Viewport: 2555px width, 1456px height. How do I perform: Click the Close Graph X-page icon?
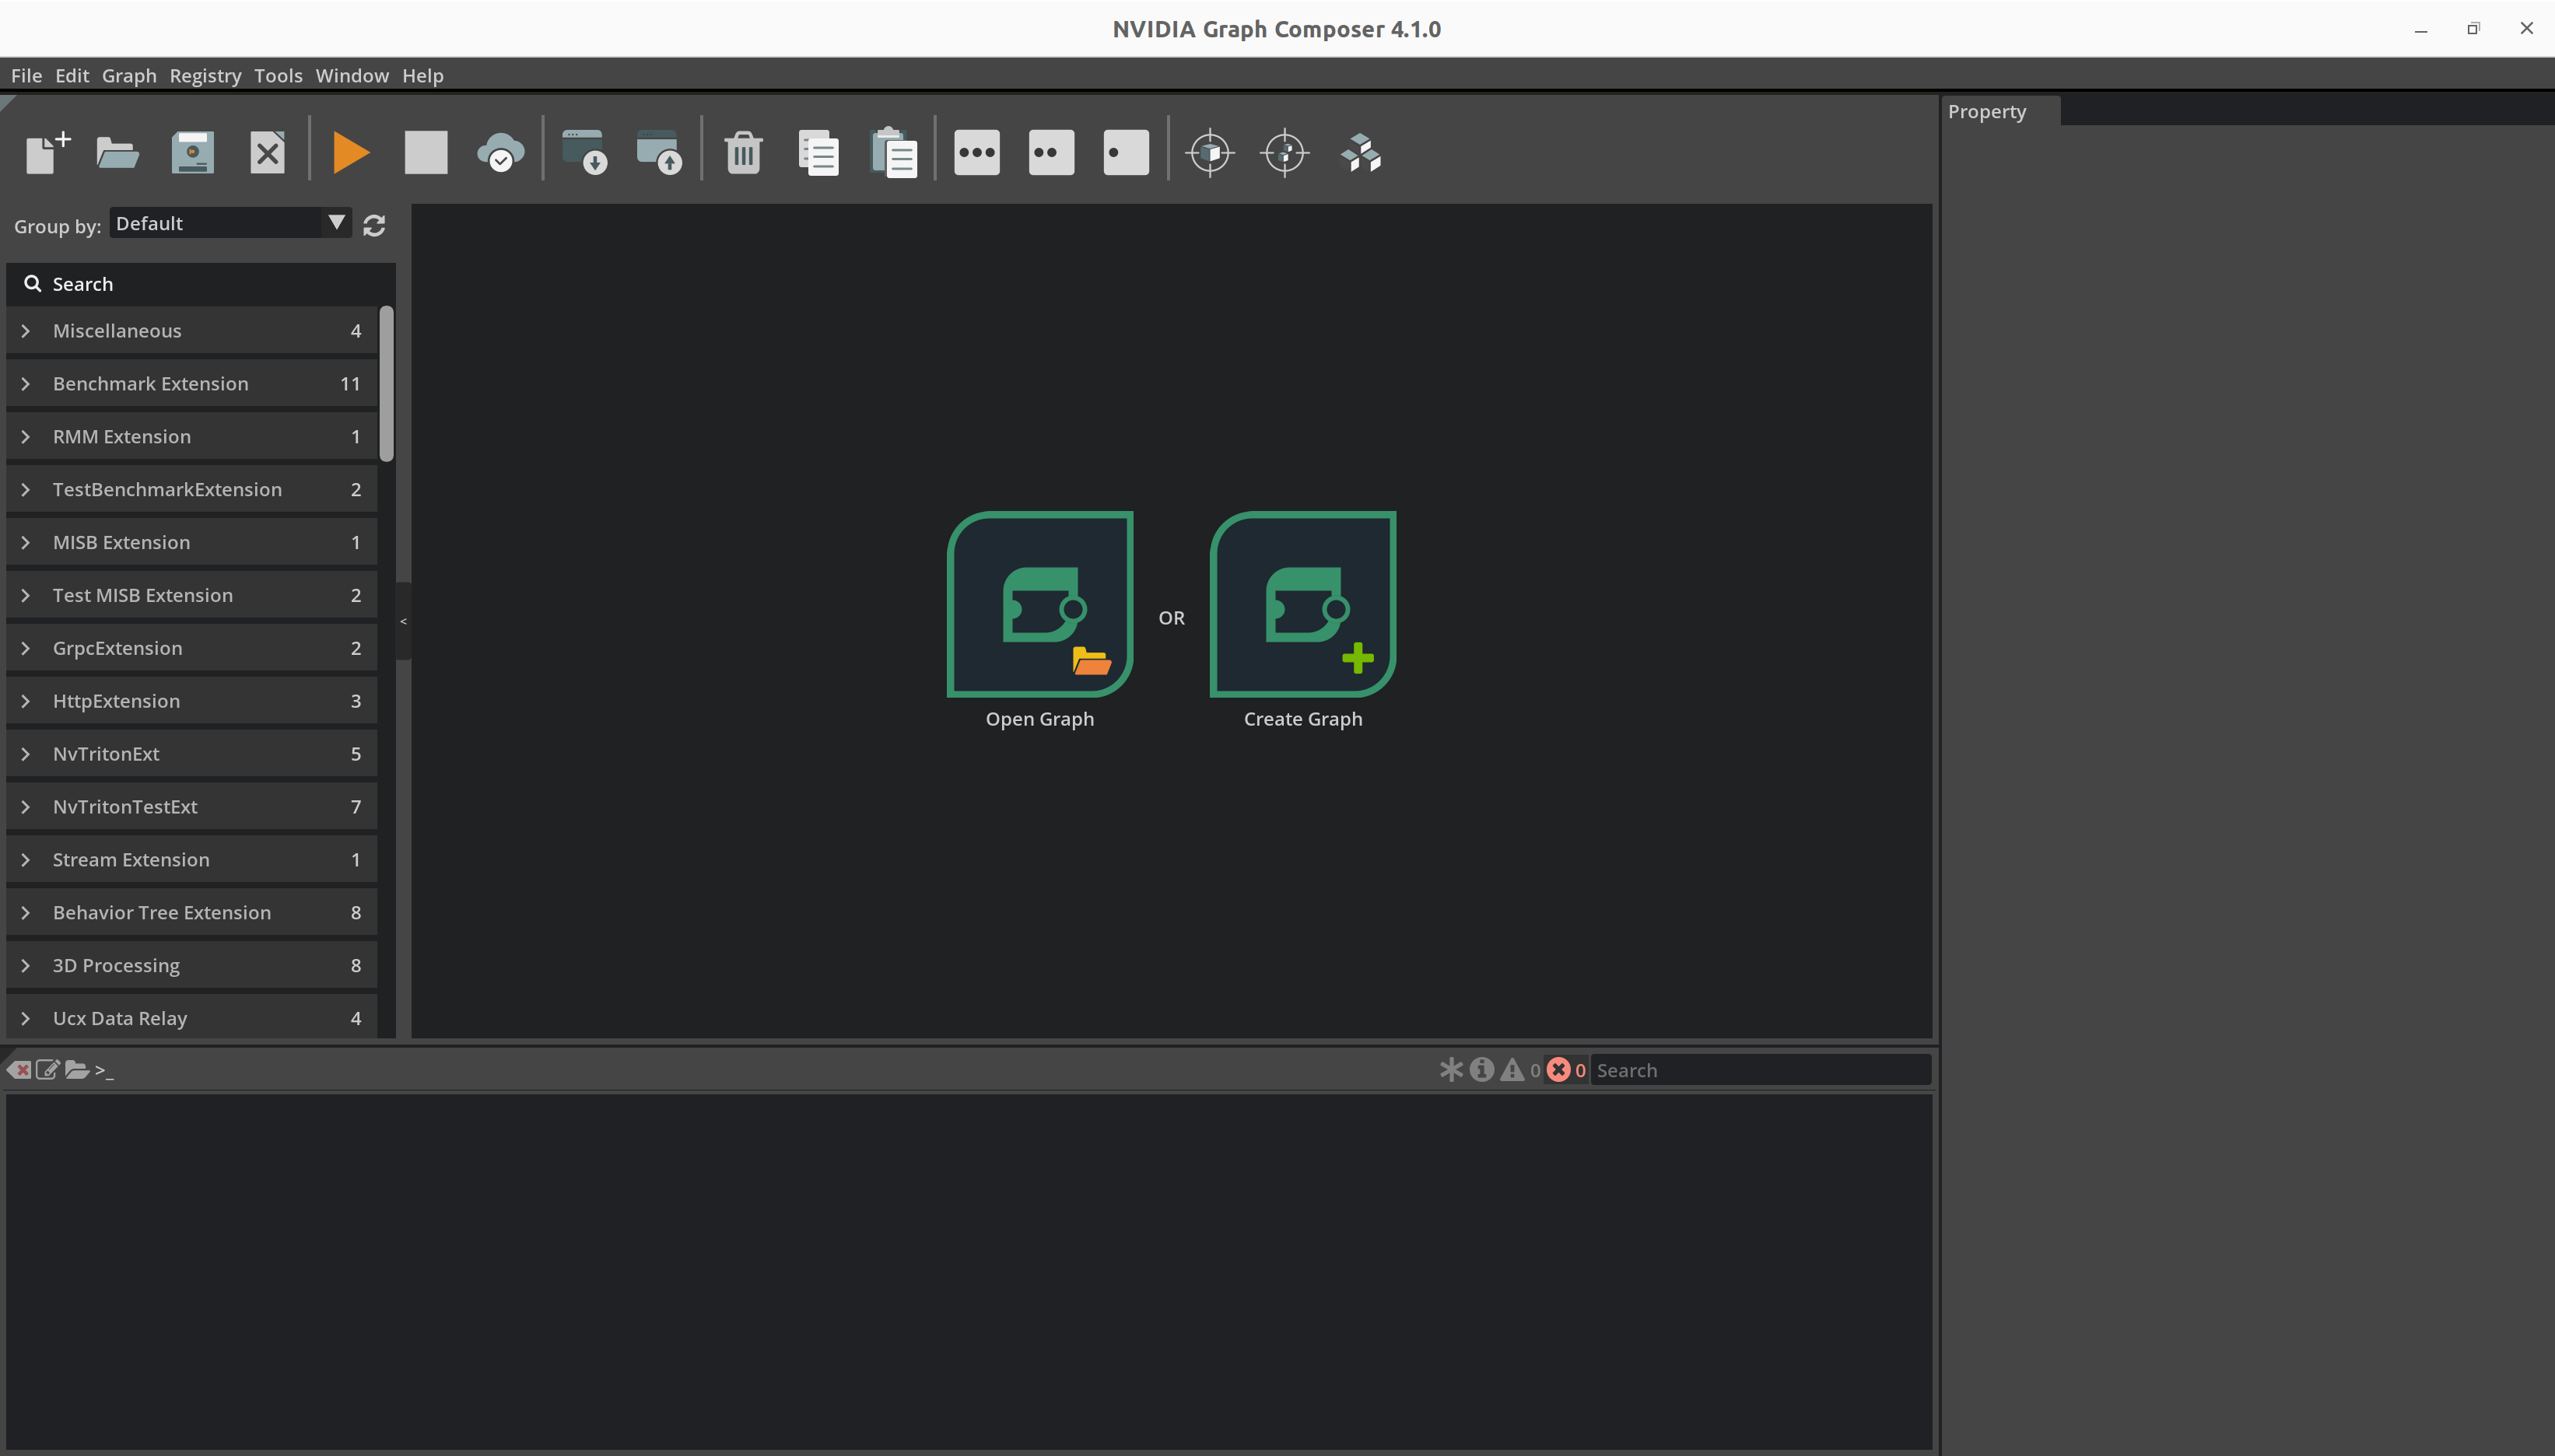point(267,153)
